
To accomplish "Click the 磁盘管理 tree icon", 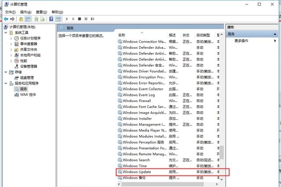I will pos(17,78).
